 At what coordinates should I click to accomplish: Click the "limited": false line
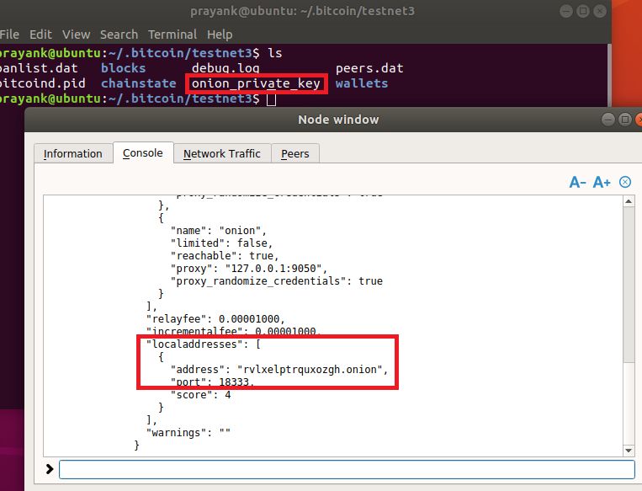pyautogui.click(x=221, y=243)
